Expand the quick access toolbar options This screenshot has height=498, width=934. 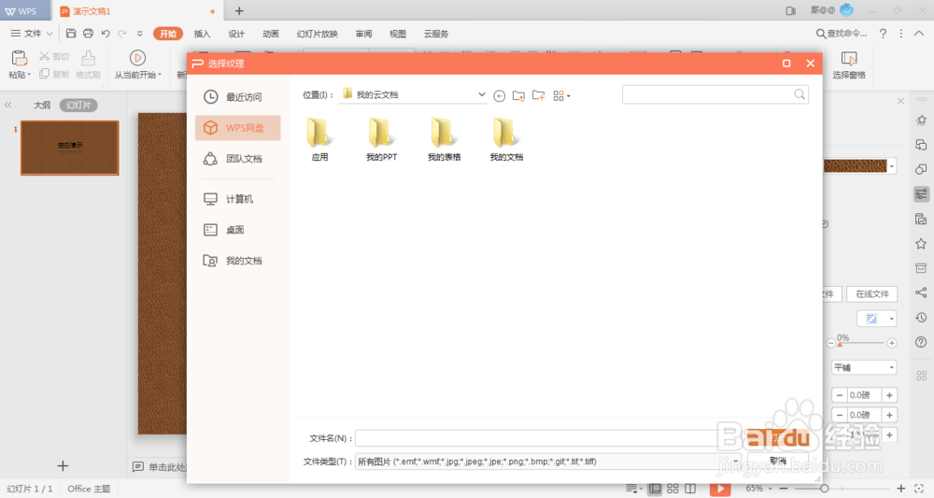pyautogui.click(x=140, y=34)
